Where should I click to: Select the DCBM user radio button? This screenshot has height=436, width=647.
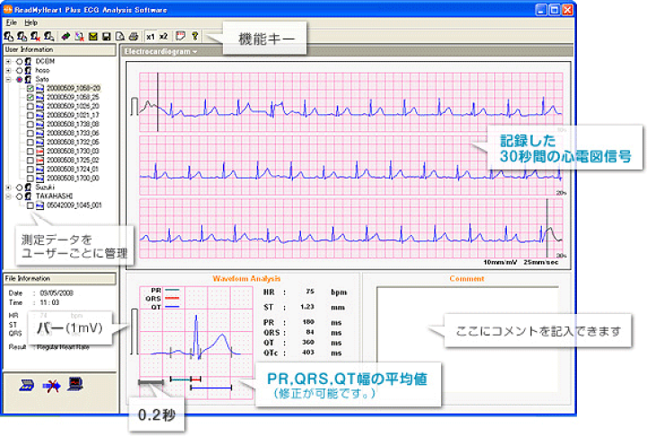19,61
